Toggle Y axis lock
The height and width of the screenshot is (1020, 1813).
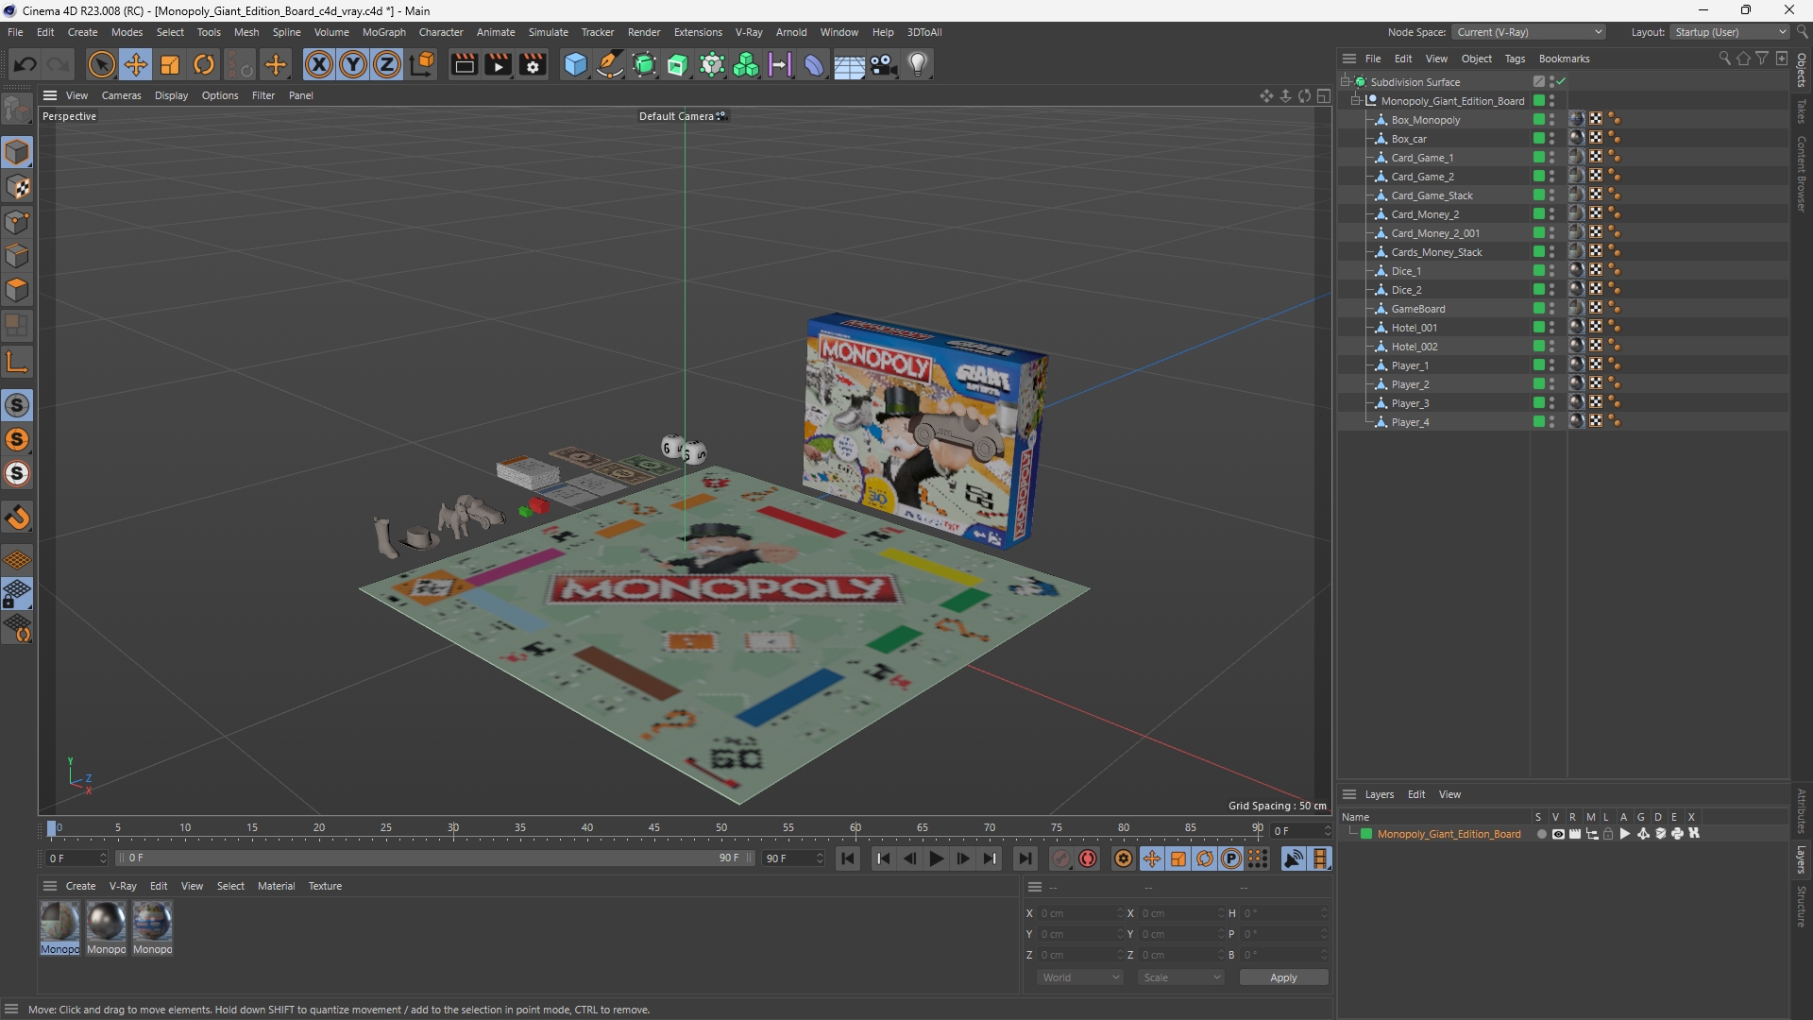[353, 64]
